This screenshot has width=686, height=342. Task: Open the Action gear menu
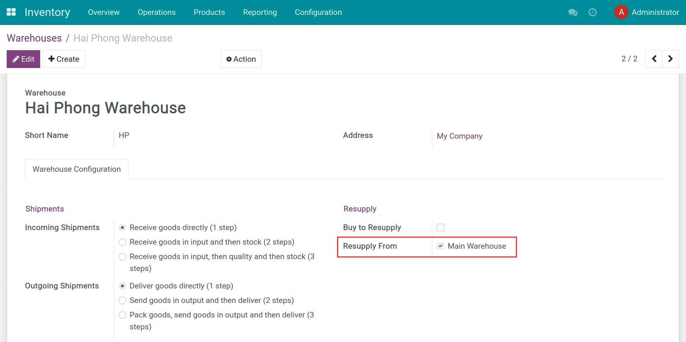tap(241, 59)
